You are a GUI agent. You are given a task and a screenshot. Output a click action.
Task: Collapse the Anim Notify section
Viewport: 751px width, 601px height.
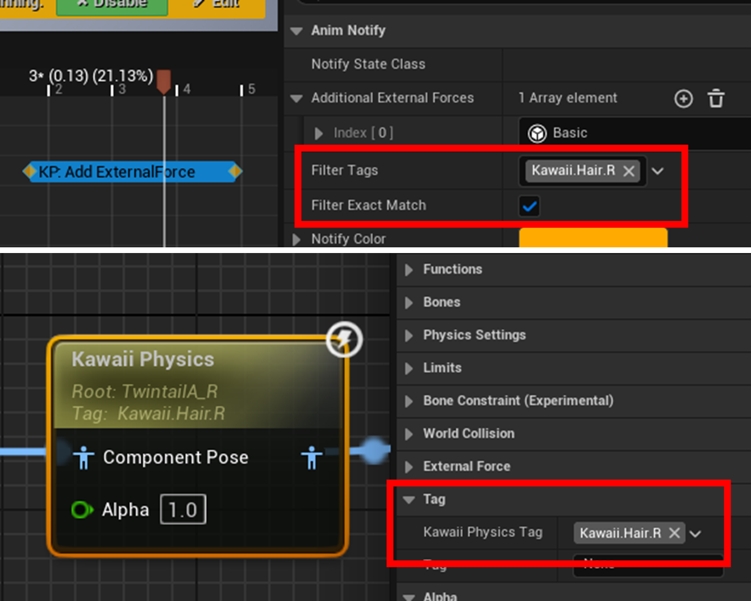(x=296, y=31)
